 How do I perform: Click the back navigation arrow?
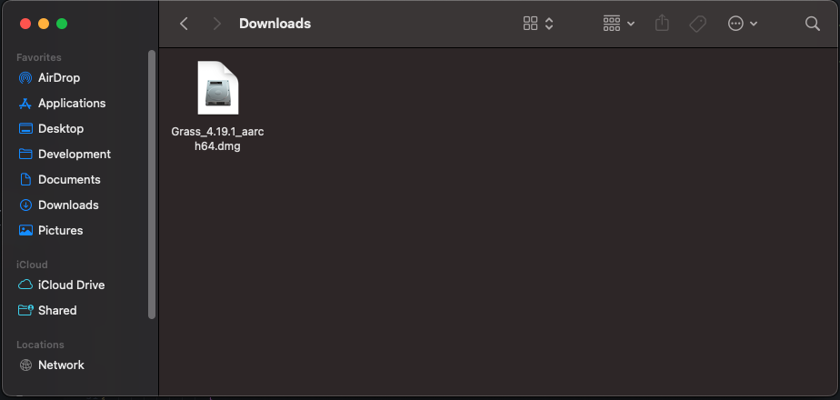(x=184, y=24)
